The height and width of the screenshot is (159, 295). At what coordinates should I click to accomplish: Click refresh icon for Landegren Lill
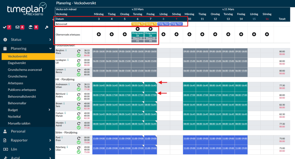78,61
